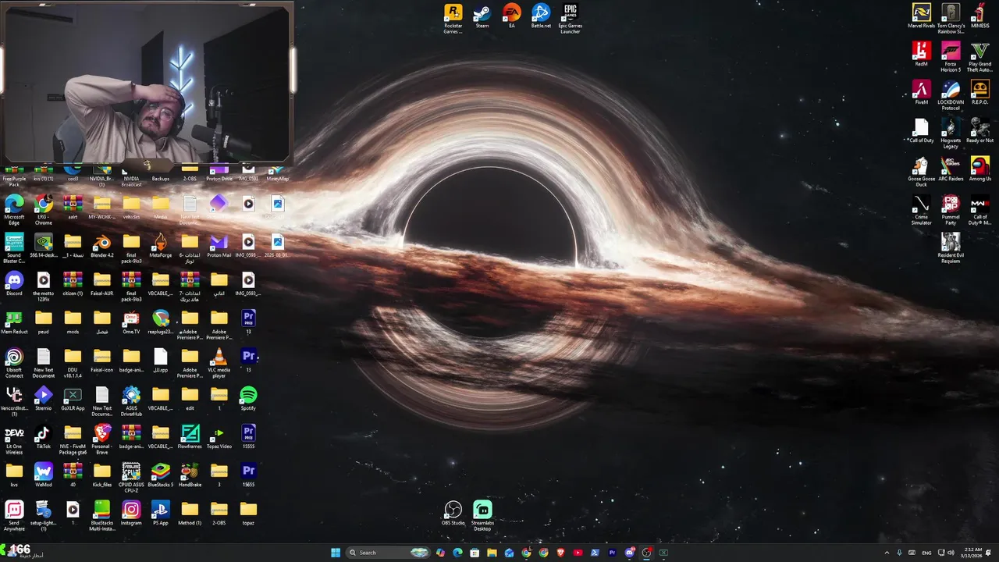Select Ubisoft Connect desktop icon
Screen dimensions: 999x562
coord(14,362)
